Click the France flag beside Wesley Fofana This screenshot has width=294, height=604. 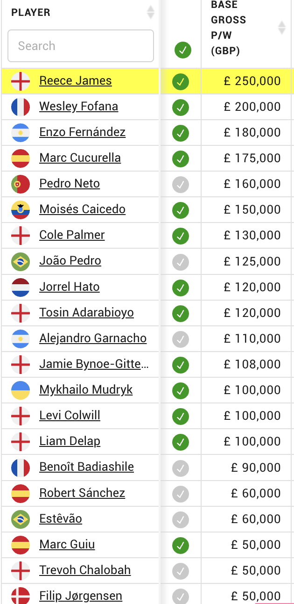click(x=21, y=107)
